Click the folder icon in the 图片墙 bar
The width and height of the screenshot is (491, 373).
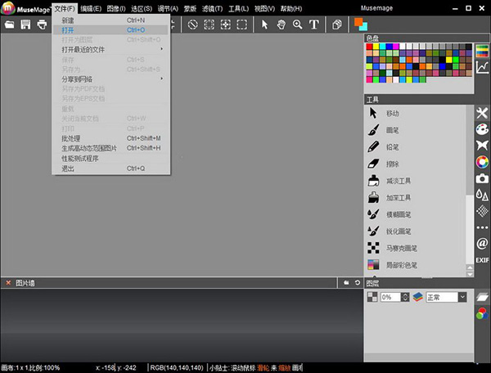point(346,283)
